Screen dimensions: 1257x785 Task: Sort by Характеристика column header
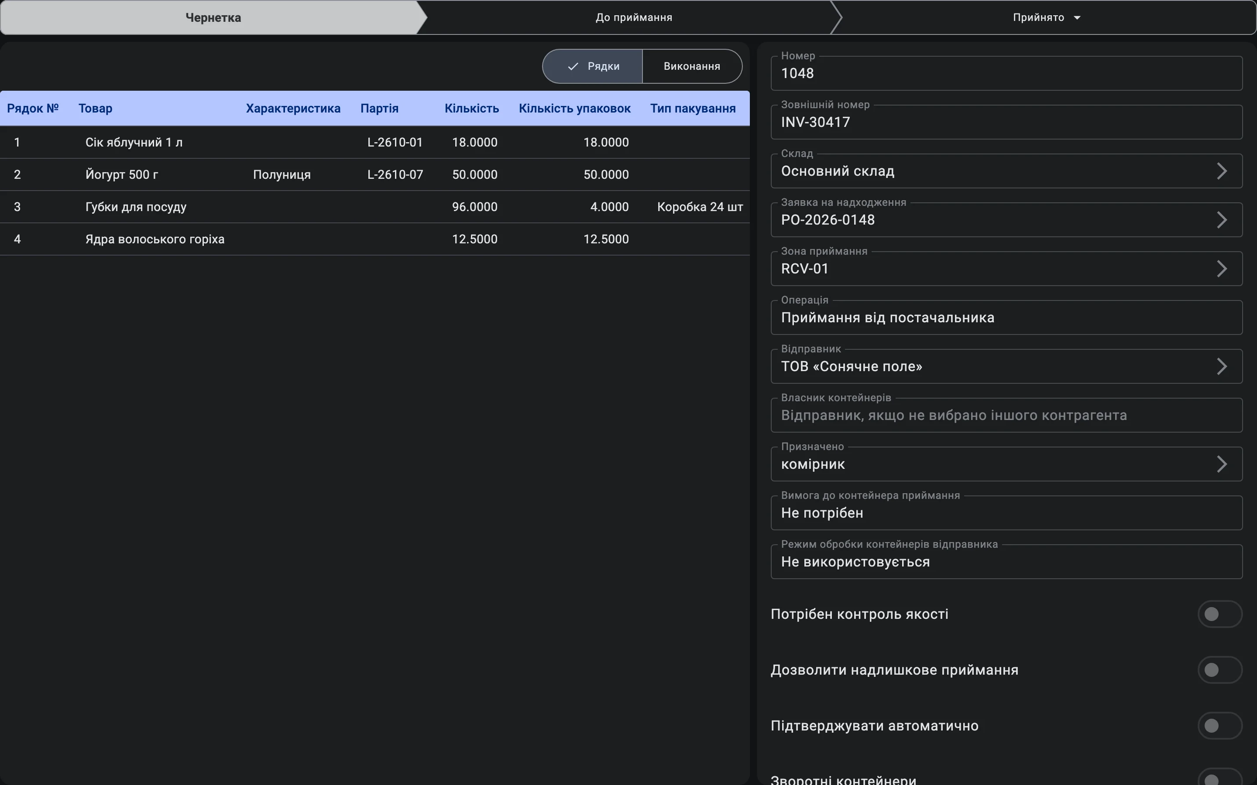pyautogui.click(x=293, y=108)
